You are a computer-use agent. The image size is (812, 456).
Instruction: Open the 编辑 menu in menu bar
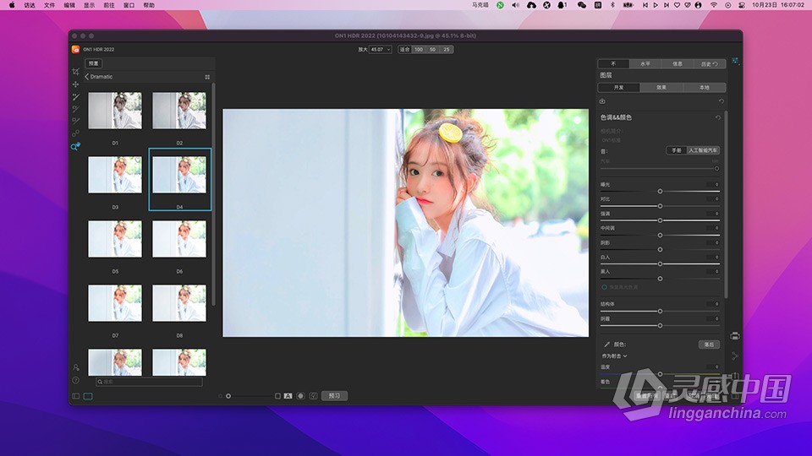pyautogui.click(x=69, y=5)
